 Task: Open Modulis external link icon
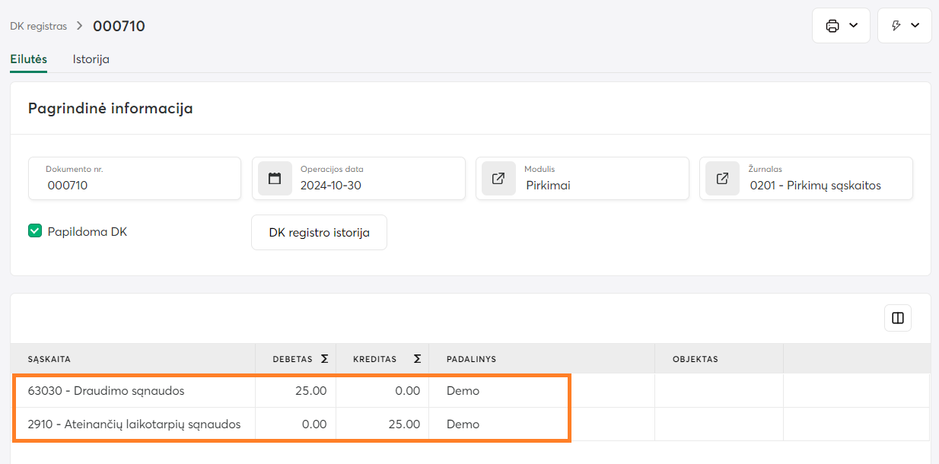point(498,179)
